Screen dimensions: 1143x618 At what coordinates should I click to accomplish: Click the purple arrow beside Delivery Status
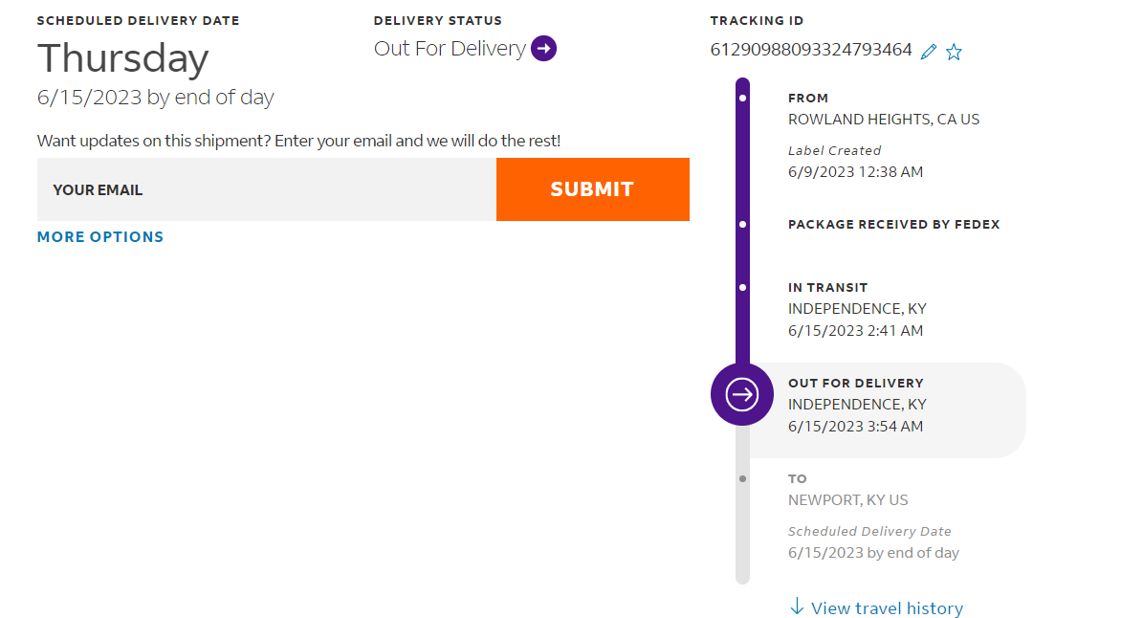pyautogui.click(x=543, y=48)
